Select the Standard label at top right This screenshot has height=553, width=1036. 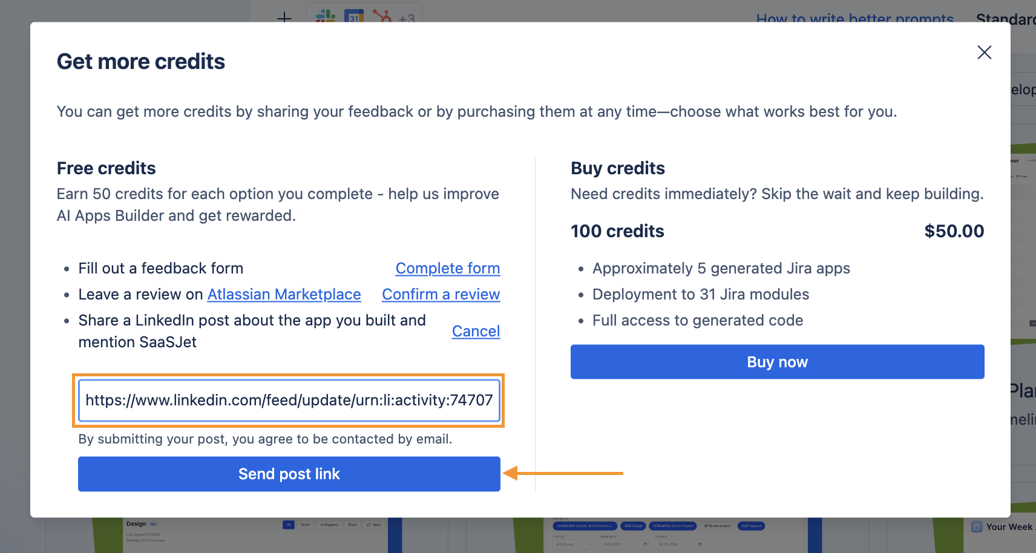[1006, 18]
